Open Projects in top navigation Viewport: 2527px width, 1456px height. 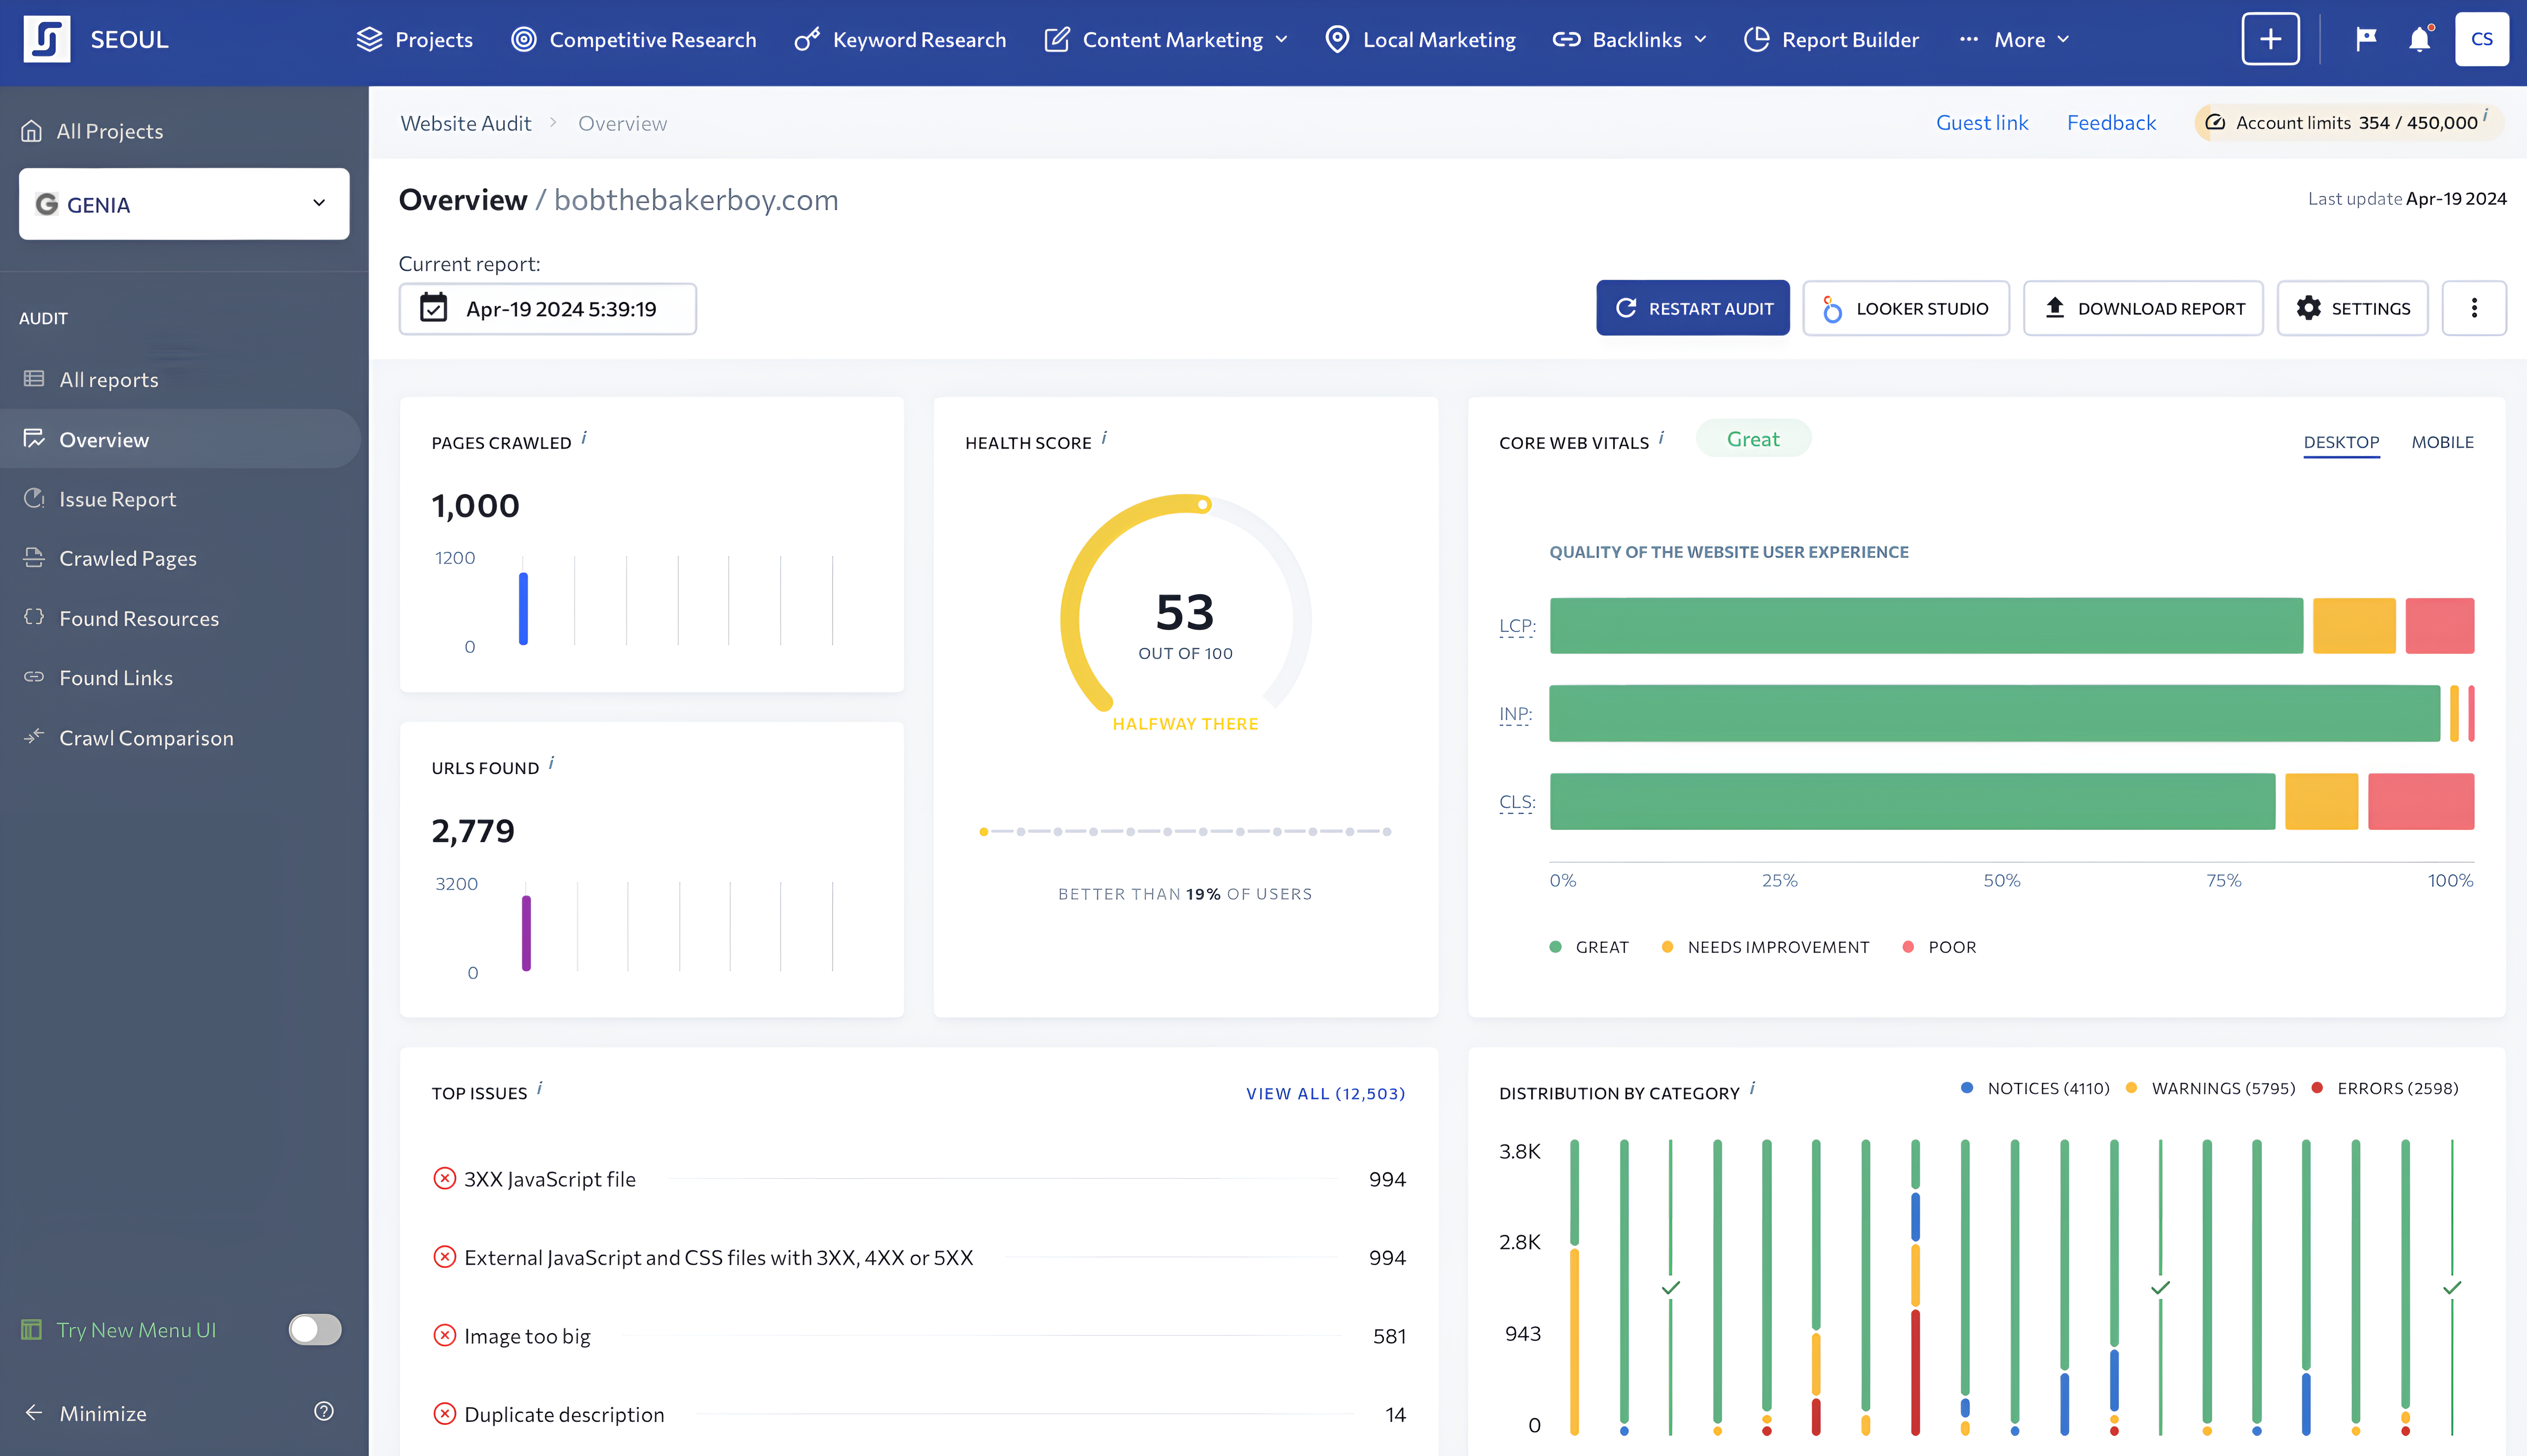point(415,39)
